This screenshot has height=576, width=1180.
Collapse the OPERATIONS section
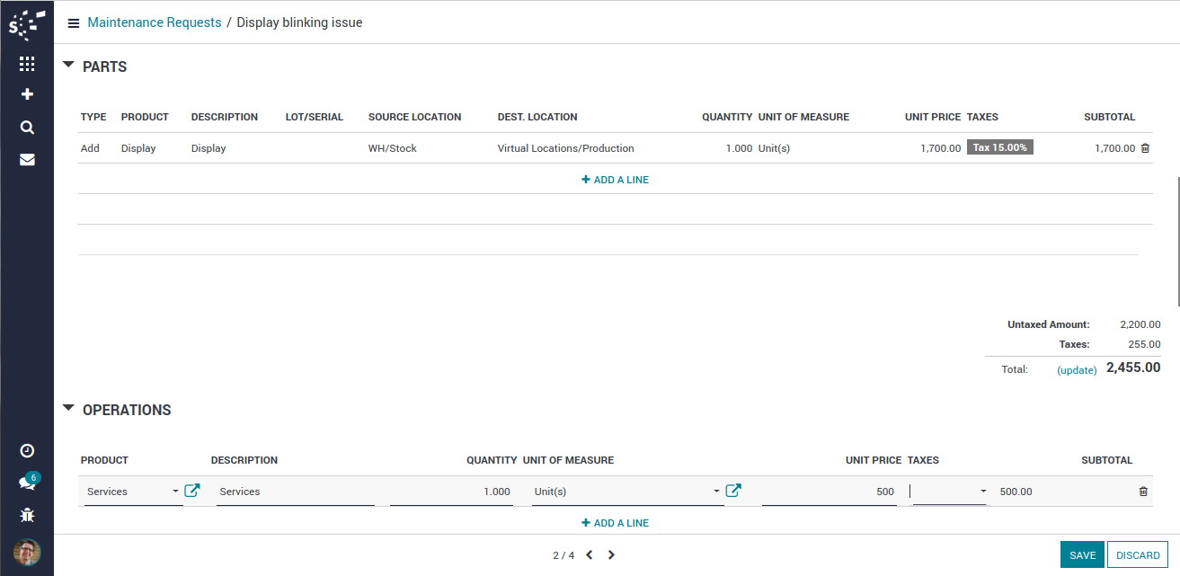(x=69, y=409)
